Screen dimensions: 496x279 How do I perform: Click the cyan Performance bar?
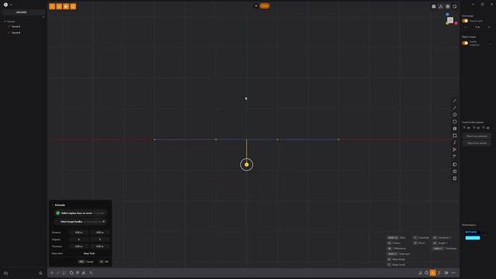tap(473, 238)
